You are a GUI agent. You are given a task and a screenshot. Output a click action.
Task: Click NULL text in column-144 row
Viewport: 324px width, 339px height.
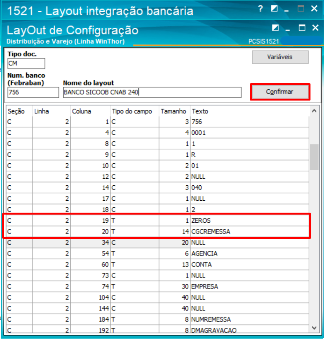(198, 309)
